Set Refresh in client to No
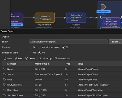This screenshot has height=98, width=122. (40, 53)
